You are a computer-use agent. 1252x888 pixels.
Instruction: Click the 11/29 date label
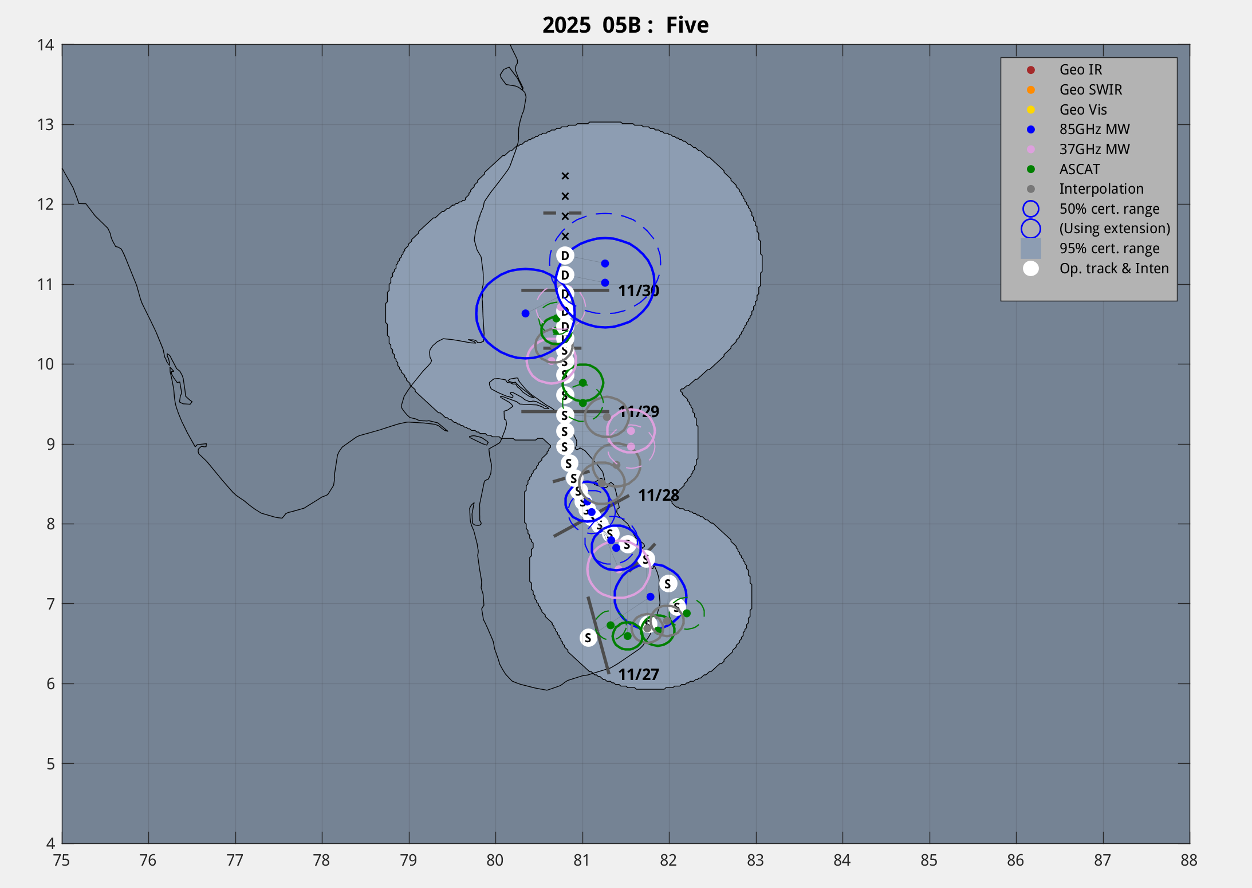[x=639, y=411]
